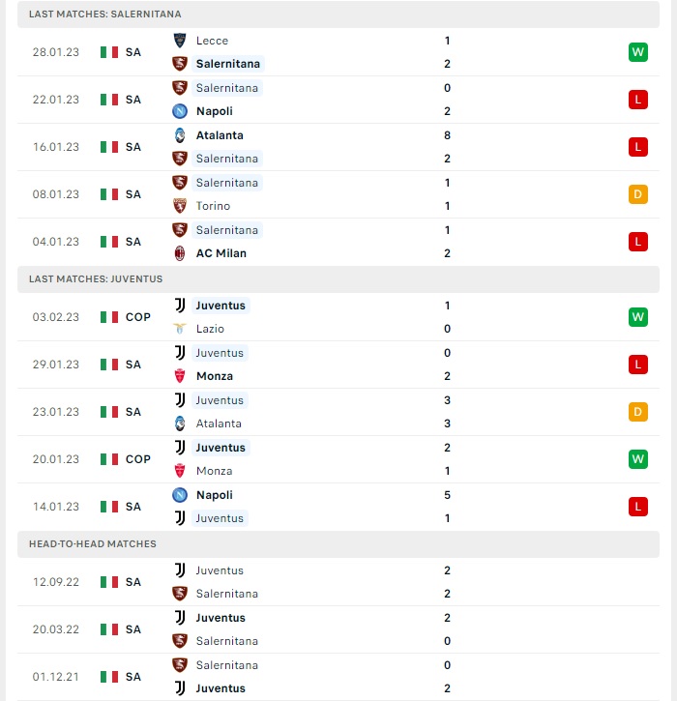
Task: Click the Lazio eagle crest icon
Action: click(x=180, y=329)
